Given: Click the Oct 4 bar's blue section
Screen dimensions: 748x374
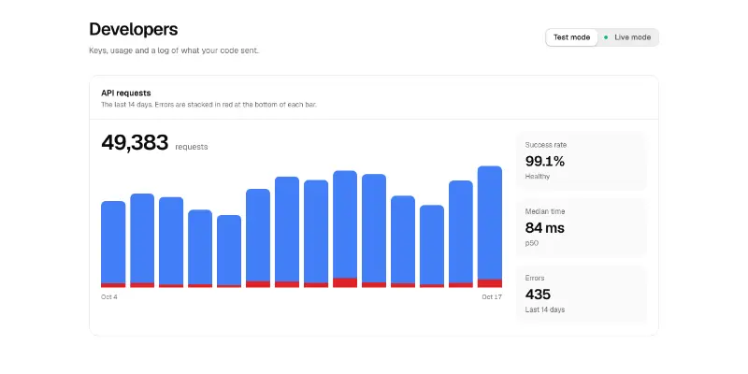Looking at the screenshot, I should click(x=113, y=242).
